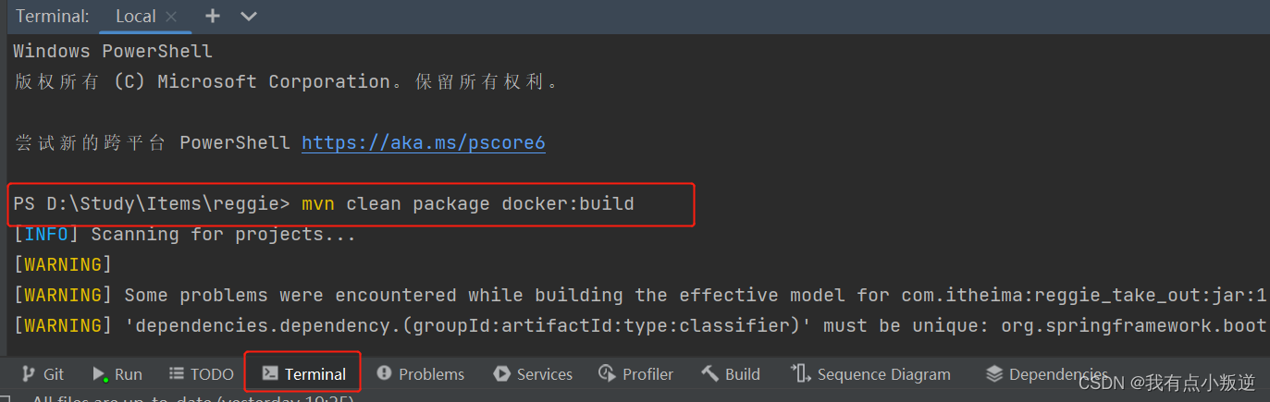Screen dimensions: 1270x402
Task: Click the Terminal icon in bottom bar
Action: pos(270,373)
